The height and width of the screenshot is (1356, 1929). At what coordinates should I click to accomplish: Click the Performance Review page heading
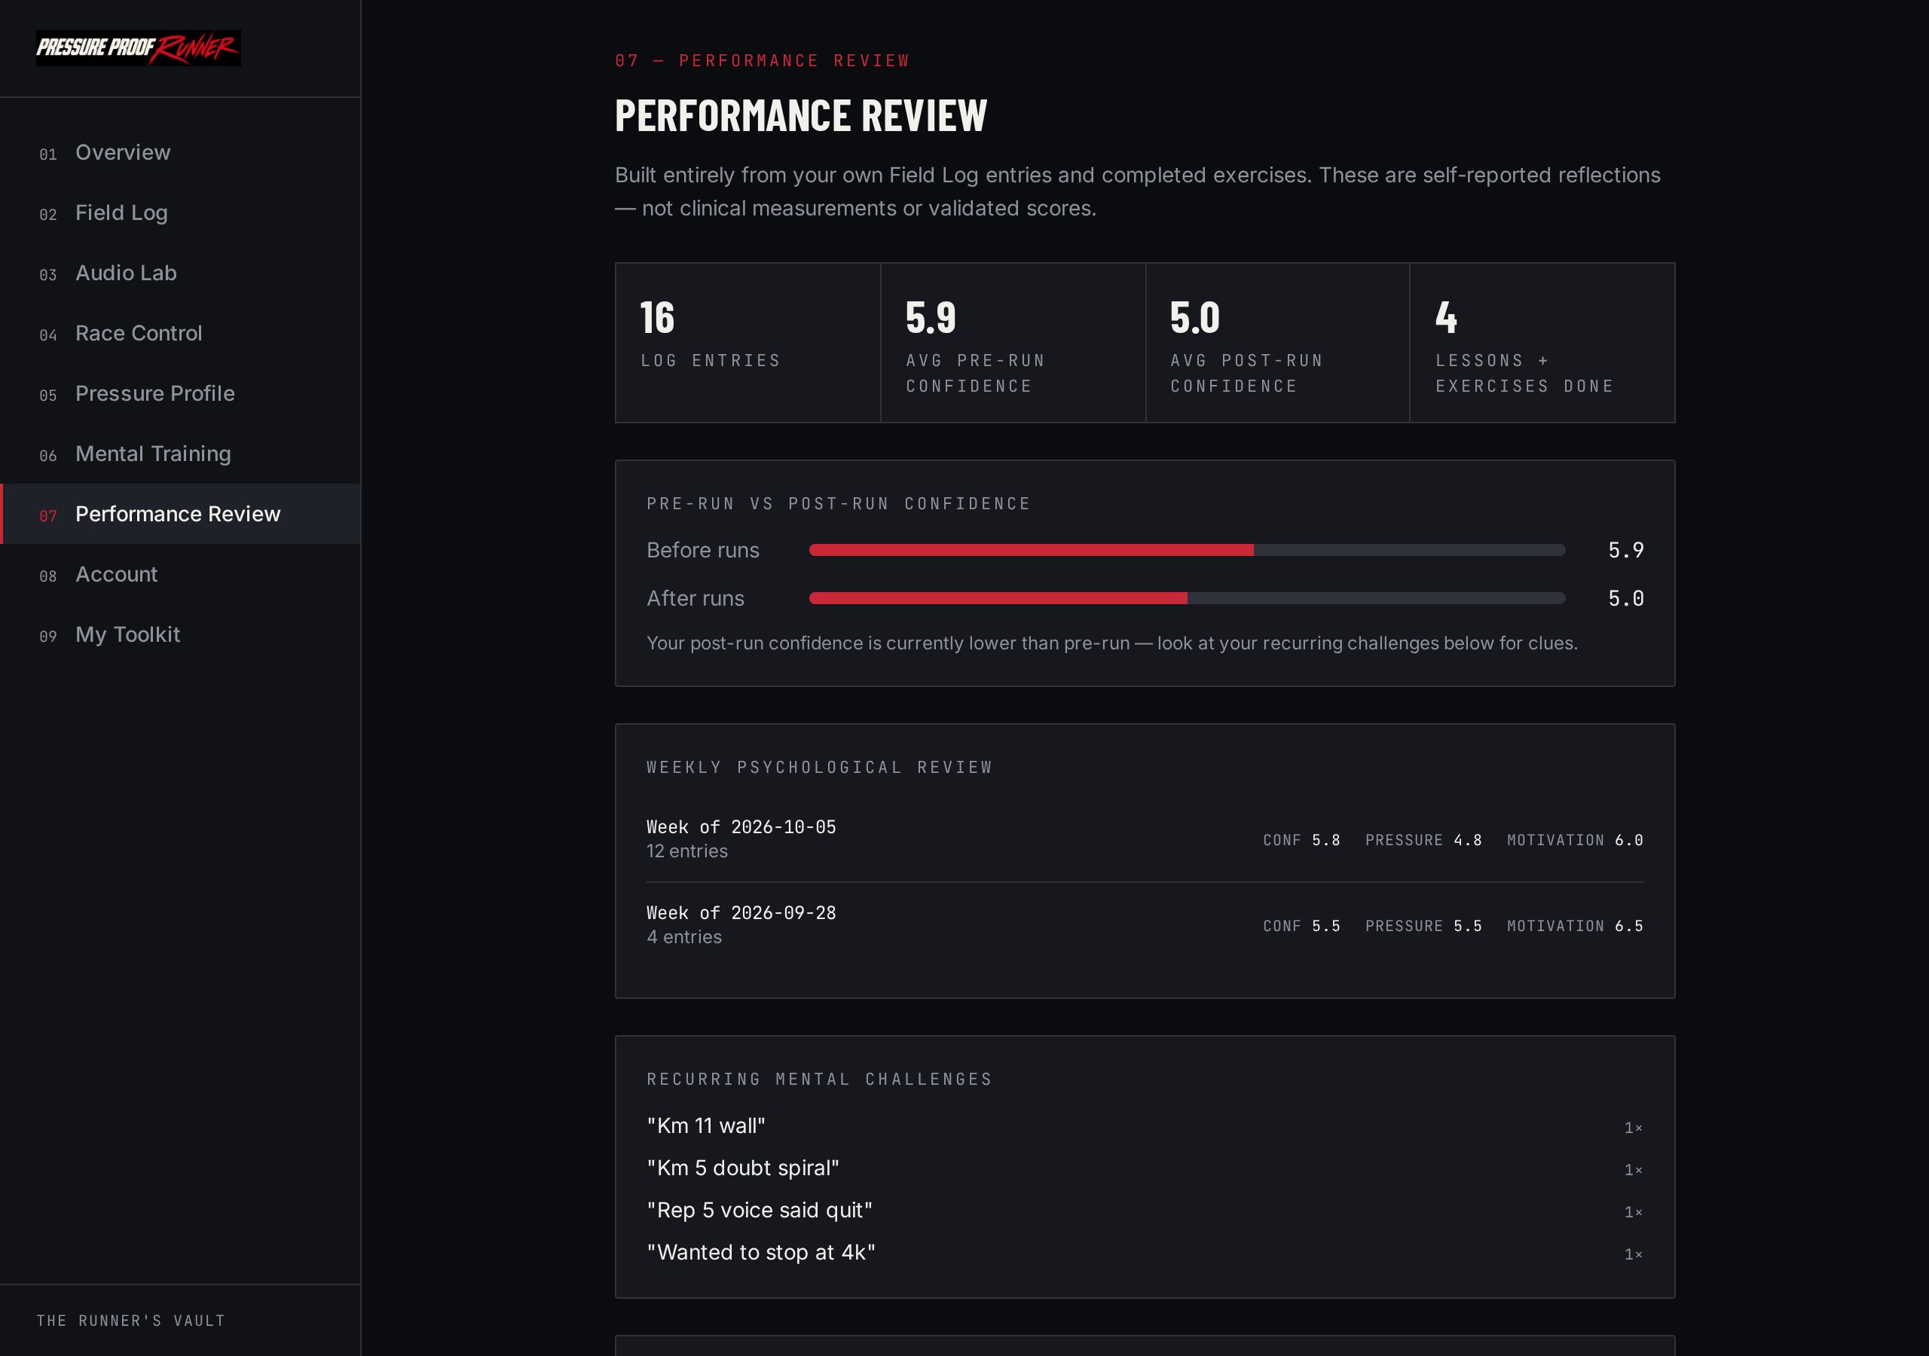(801, 115)
